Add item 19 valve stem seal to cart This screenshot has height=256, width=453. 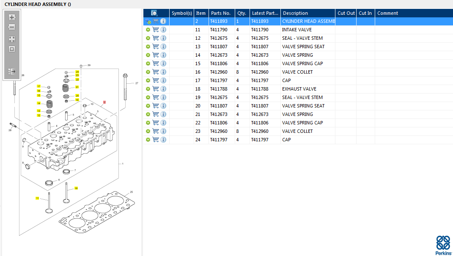pos(156,97)
